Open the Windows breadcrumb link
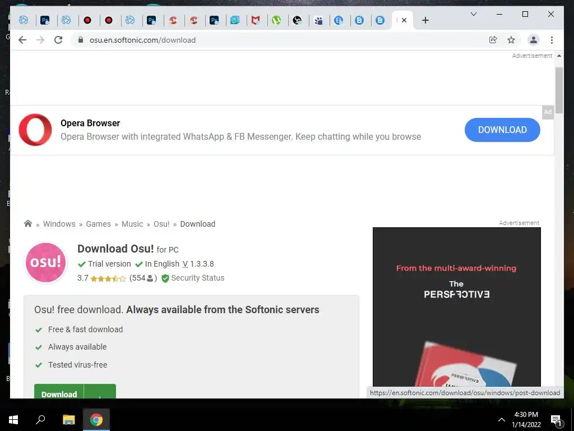Screen dimensions: 574x431 click(59, 224)
